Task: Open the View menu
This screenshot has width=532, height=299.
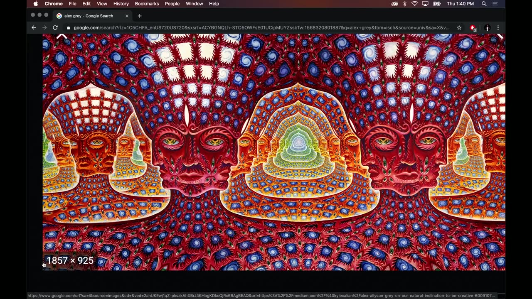Action: [x=102, y=4]
